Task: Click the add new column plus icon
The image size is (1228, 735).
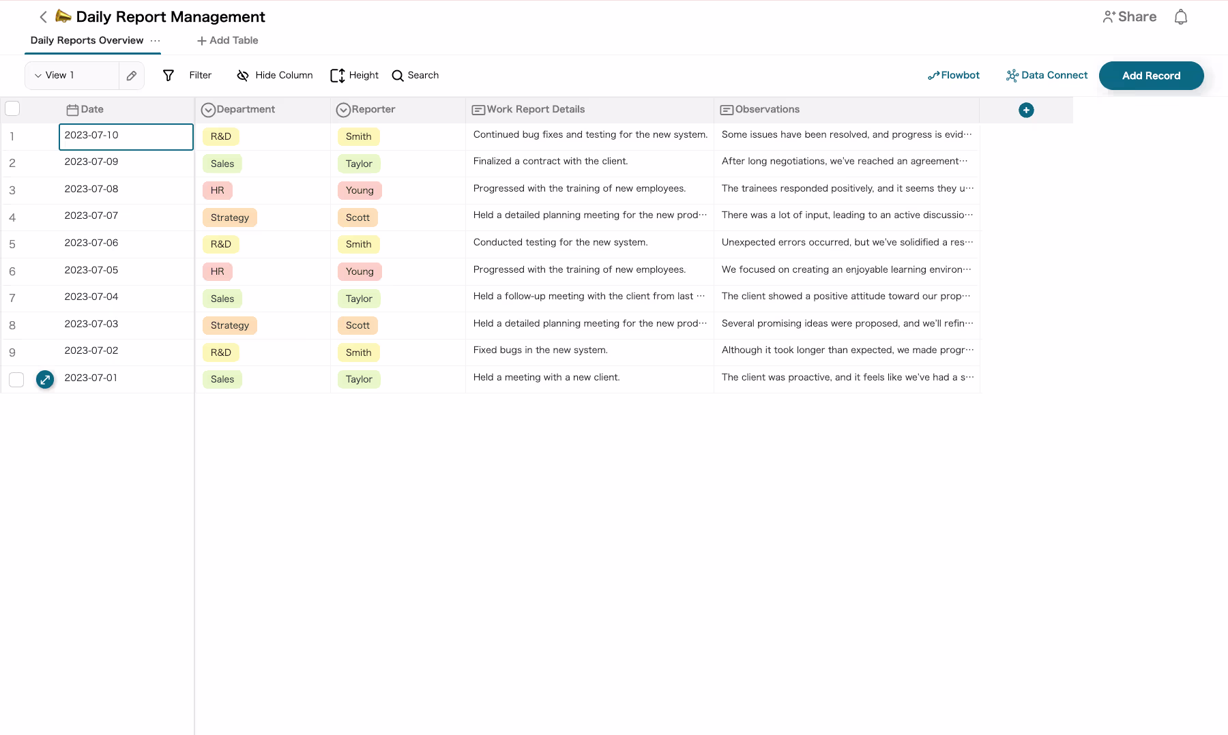Action: pyautogui.click(x=1026, y=109)
